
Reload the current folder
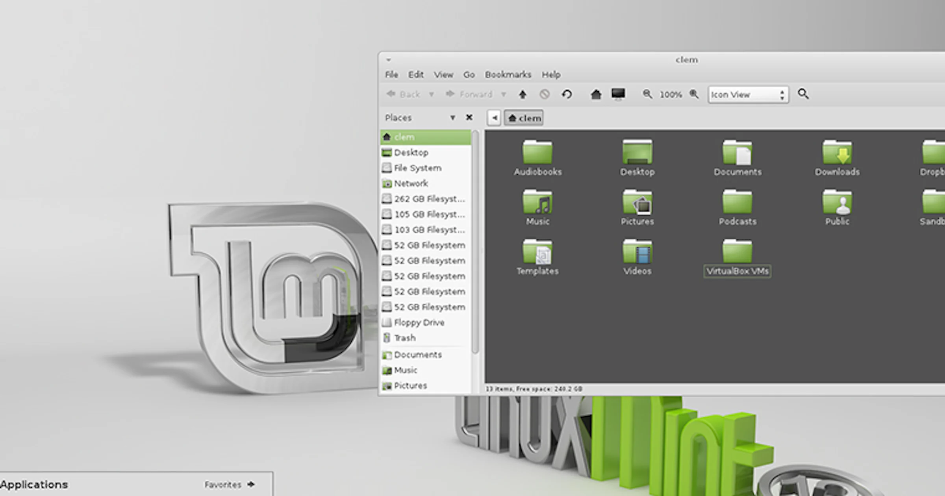(567, 94)
